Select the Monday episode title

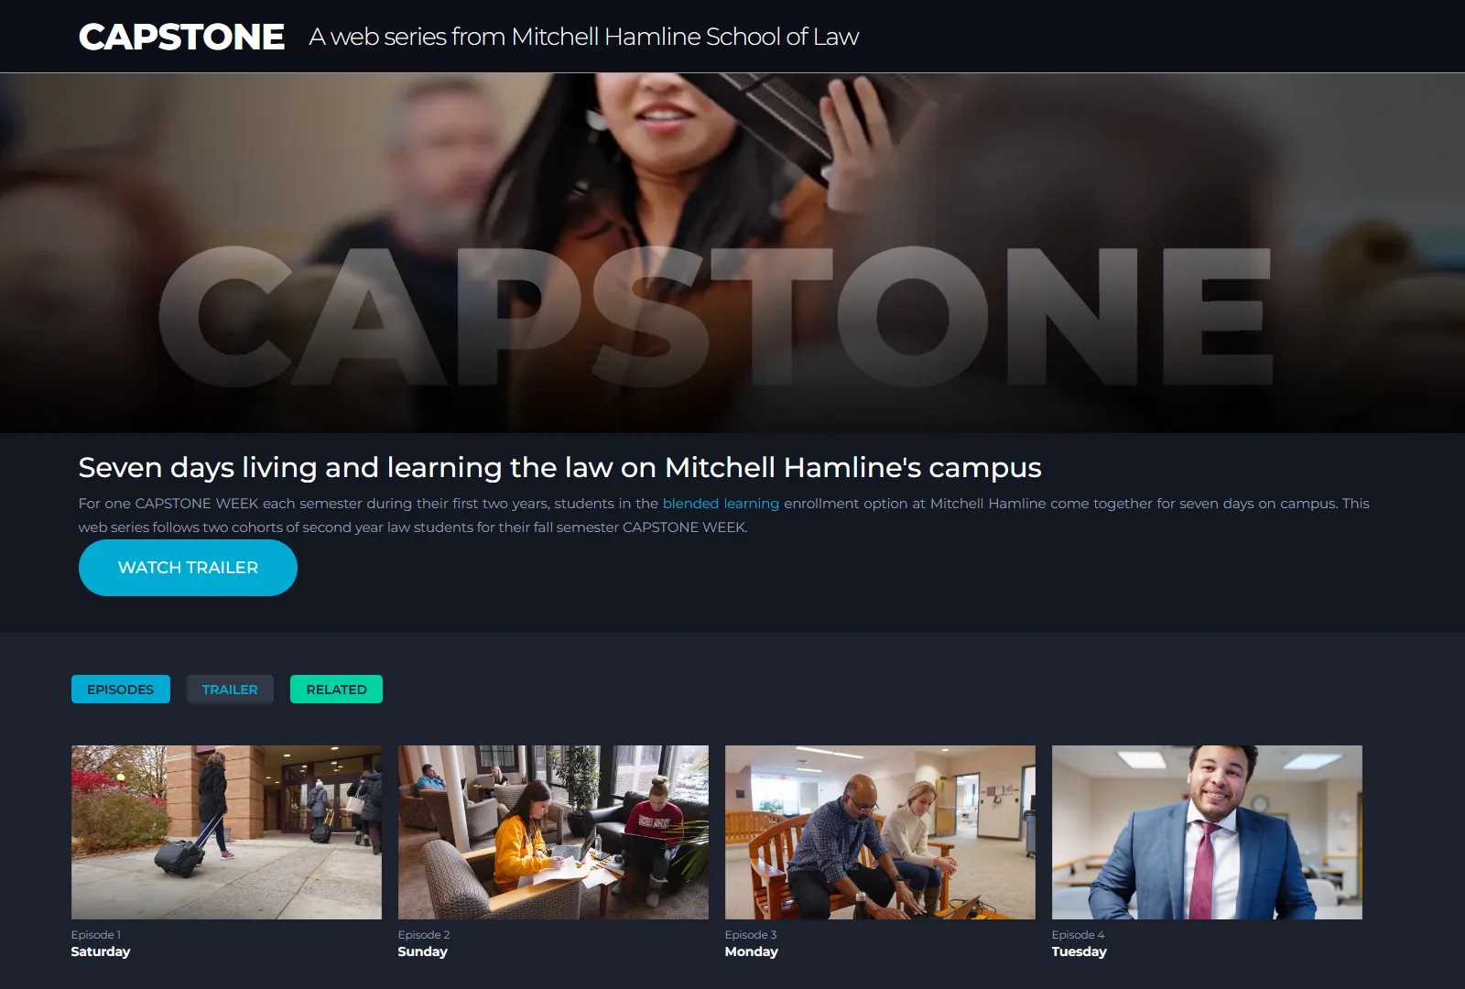752,951
